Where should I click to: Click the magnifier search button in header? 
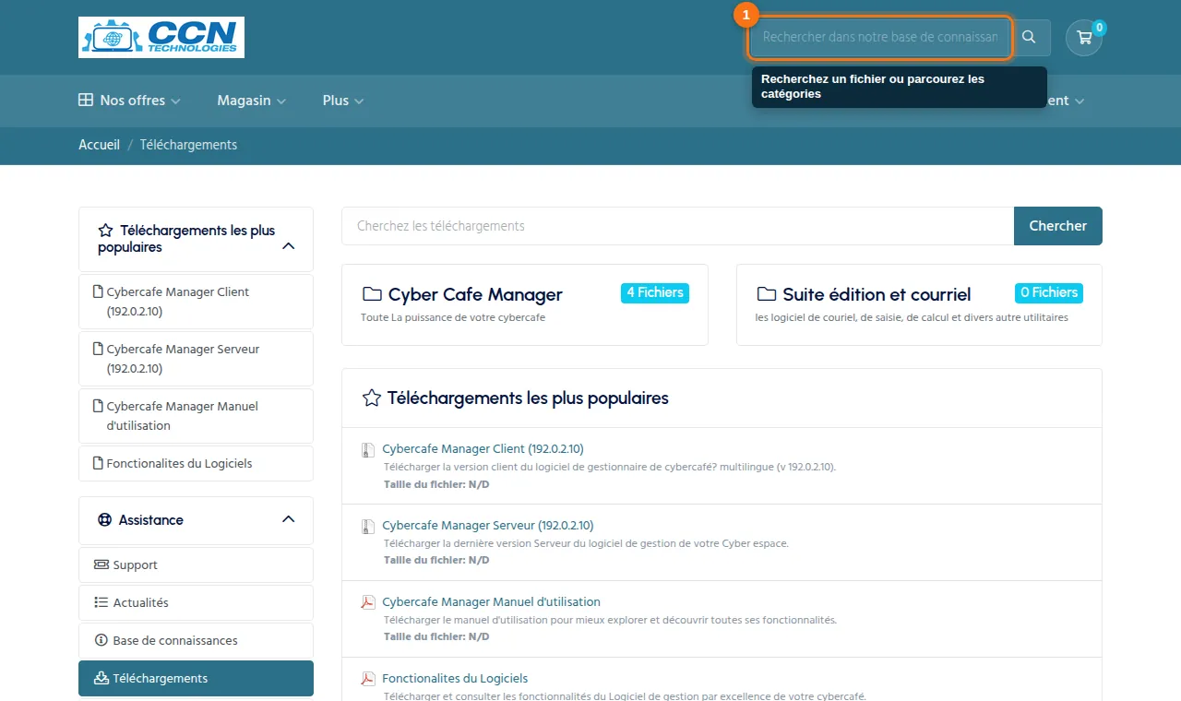click(1029, 38)
